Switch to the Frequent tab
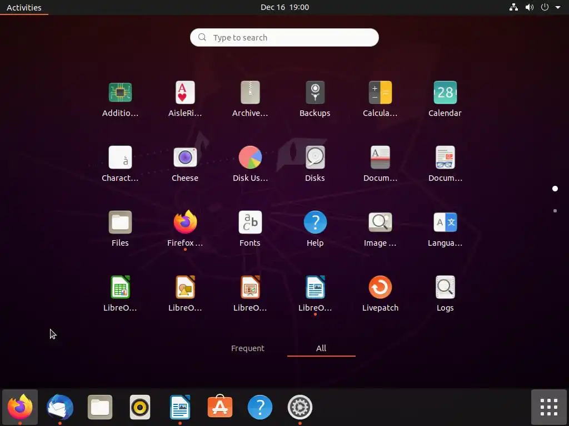Viewport: 569px width, 426px height. [247, 348]
